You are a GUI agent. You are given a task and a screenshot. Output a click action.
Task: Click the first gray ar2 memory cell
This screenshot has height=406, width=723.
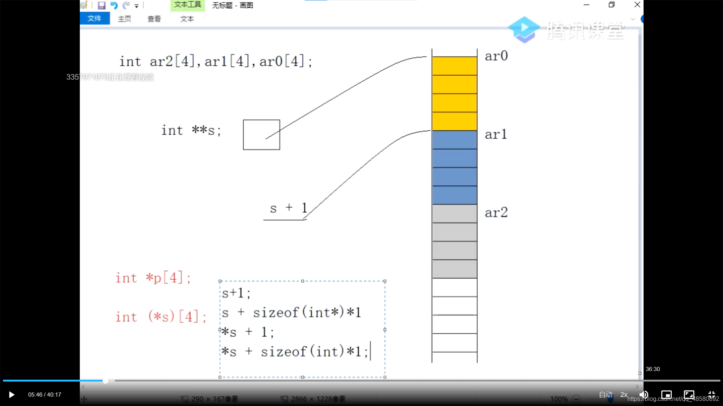(x=455, y=214)
